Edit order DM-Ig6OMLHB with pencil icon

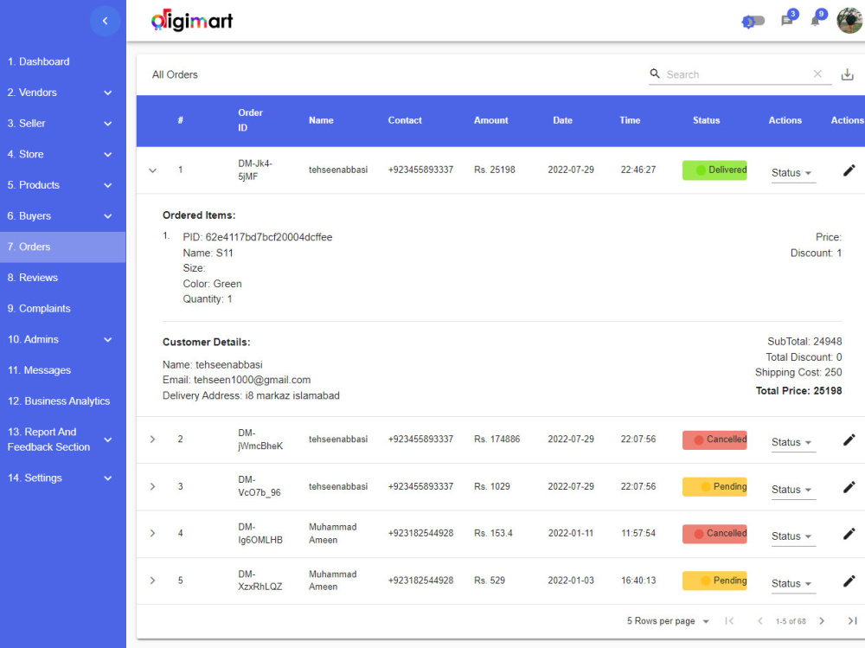pos(849,534)
